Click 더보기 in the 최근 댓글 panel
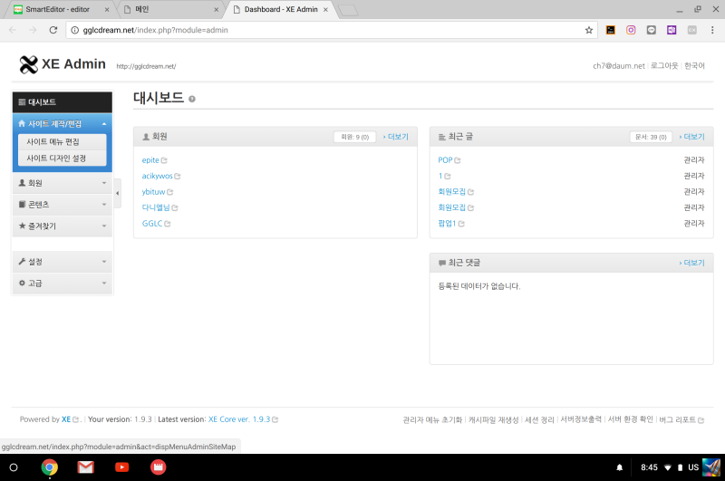 point(691,263)
